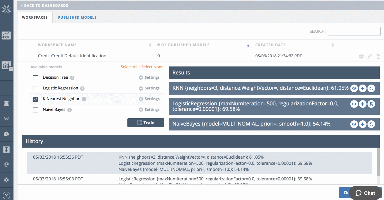Uncheck the K-Nearest Neighbor checkbox
The width and height of the screenshot is (384, 200).
pyautogui.click(x=36, y=99)
